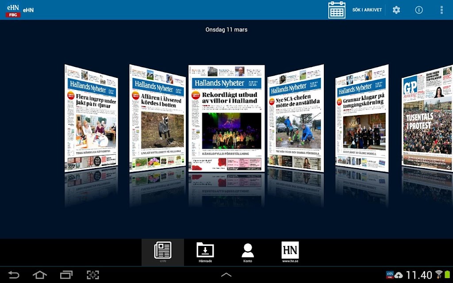Expand the bottom panel with up chevron
The width and height of the screenshot is (453, 283).
pos(226,275)
